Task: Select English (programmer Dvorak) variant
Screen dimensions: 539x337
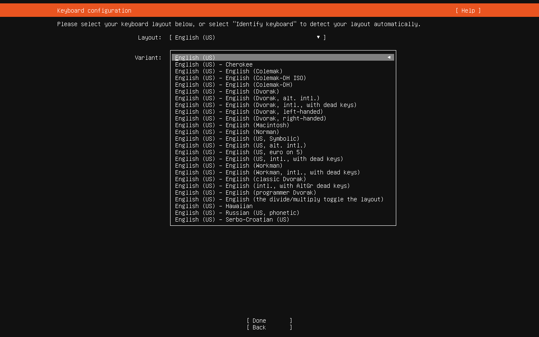Action: pos(245,193)
